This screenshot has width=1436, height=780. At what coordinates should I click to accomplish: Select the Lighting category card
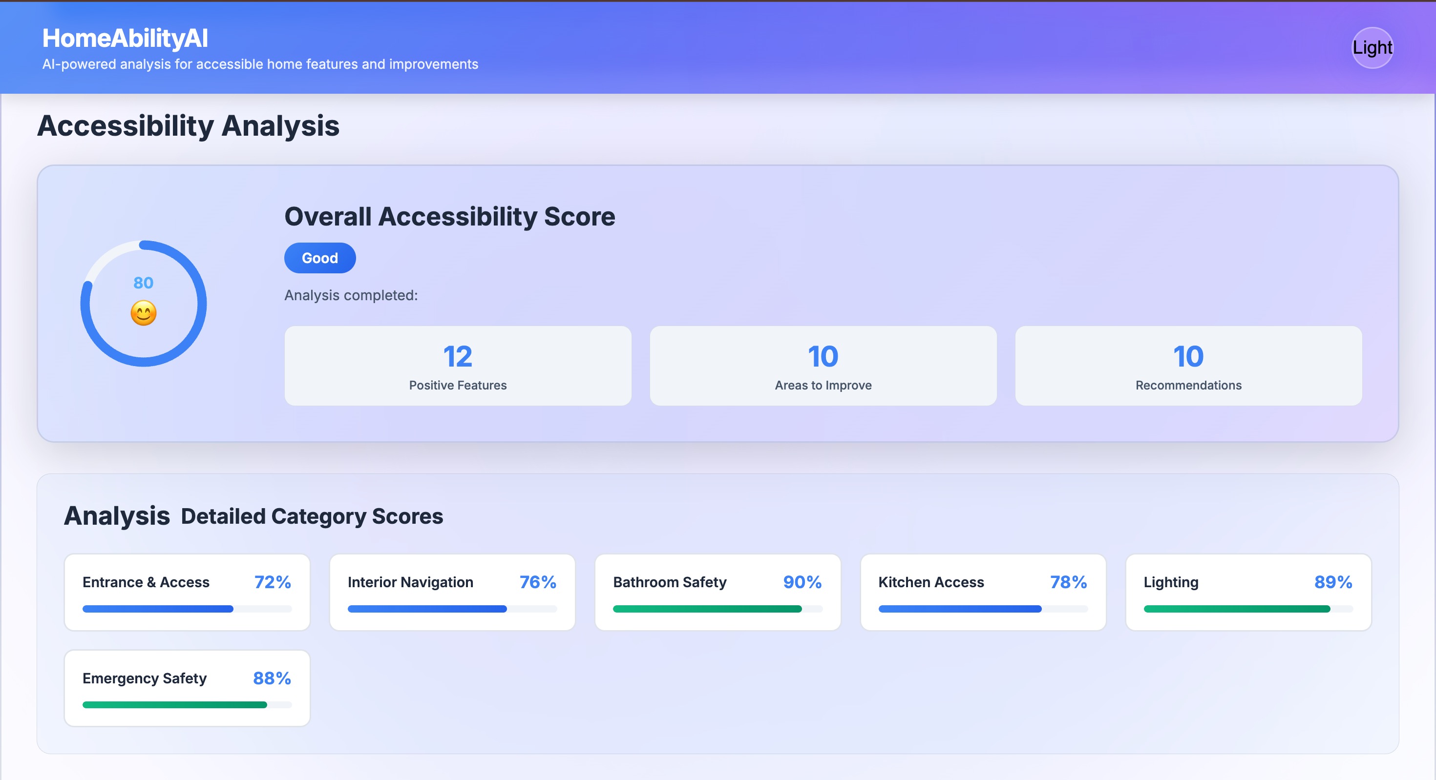[x=1247, y=592]
